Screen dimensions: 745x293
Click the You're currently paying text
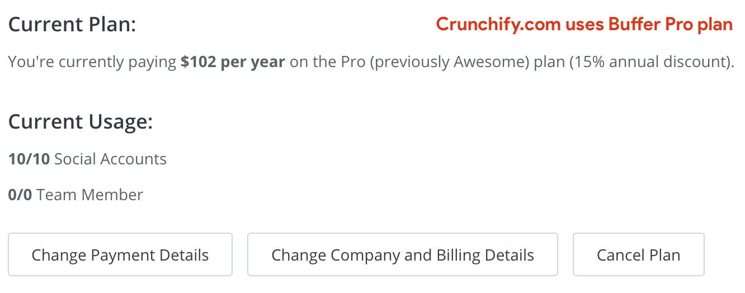click(92, 63)
